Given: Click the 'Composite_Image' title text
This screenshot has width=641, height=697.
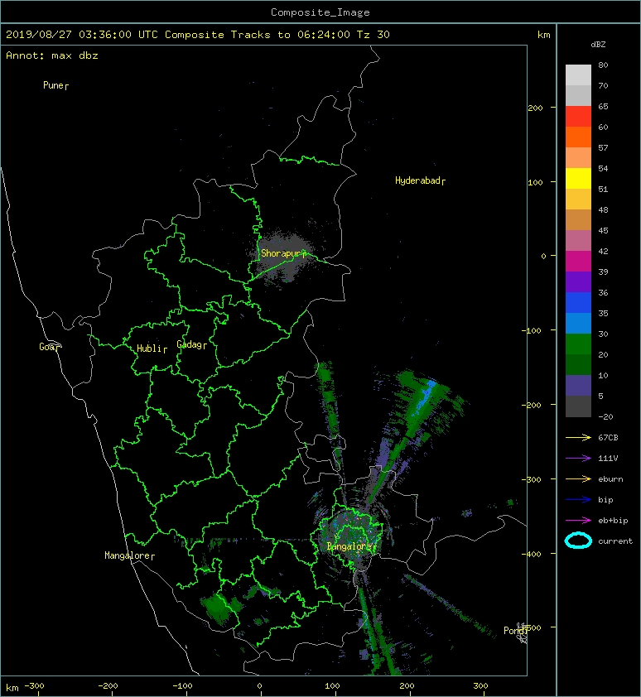Looking at the screenshot, I should [x=320, y=12].
